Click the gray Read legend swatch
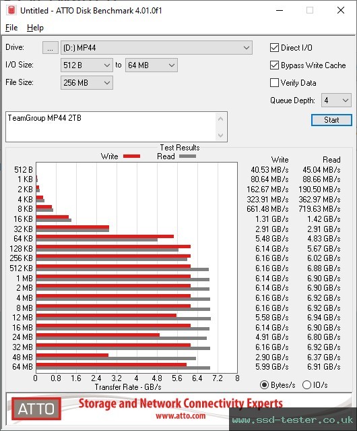This screenshot has height=431, width=357. [187, 156]
